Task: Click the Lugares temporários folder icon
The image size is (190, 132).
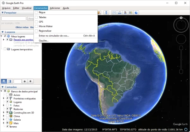Action: [9, 49]
